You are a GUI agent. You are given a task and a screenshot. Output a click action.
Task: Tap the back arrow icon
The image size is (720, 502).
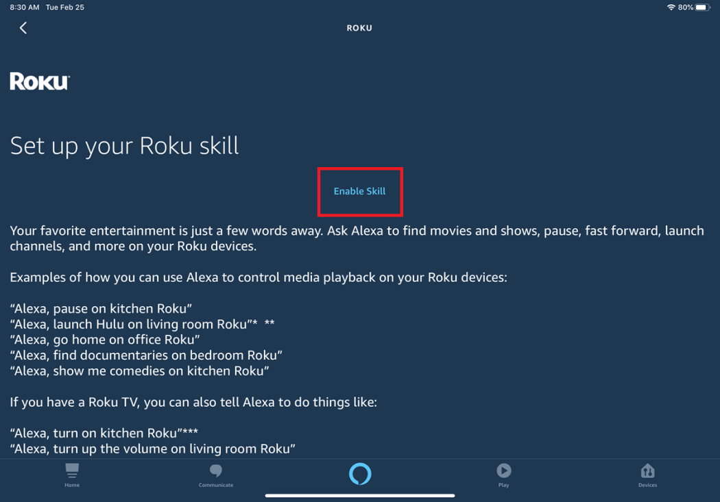point(23,28)
